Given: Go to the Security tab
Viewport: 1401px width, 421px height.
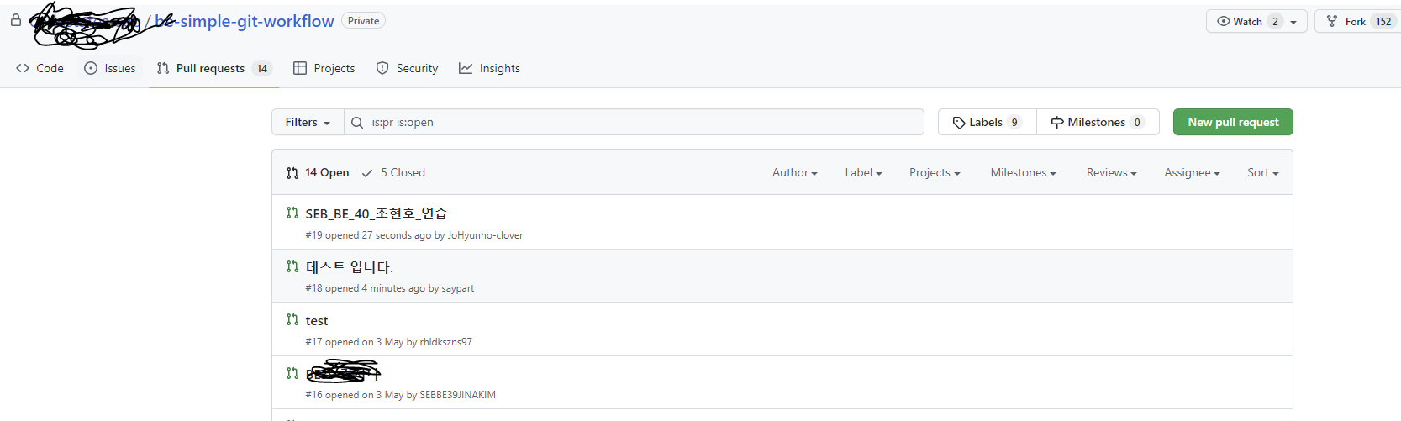Looking at the screenshot, I should click(x=407, y=68).
